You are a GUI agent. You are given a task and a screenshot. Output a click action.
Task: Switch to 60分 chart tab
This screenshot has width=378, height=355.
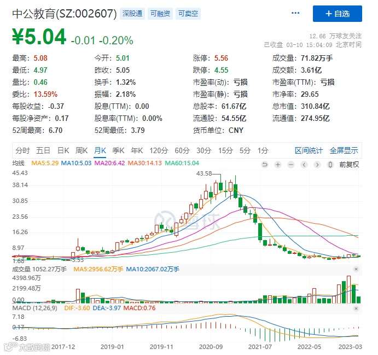pyautogui.click(x=182, y=150)
